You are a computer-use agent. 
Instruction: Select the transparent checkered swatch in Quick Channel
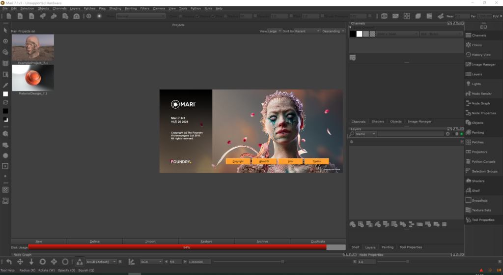372,34
